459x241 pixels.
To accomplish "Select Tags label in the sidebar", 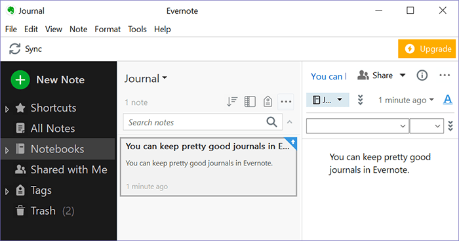I will click(x=41, y=190).
